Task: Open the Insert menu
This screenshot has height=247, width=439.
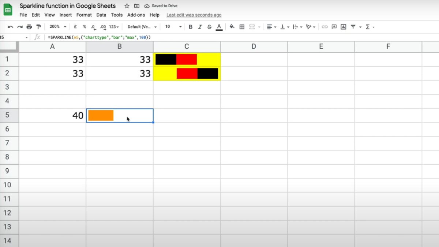Action: click(x=66, y=15)
